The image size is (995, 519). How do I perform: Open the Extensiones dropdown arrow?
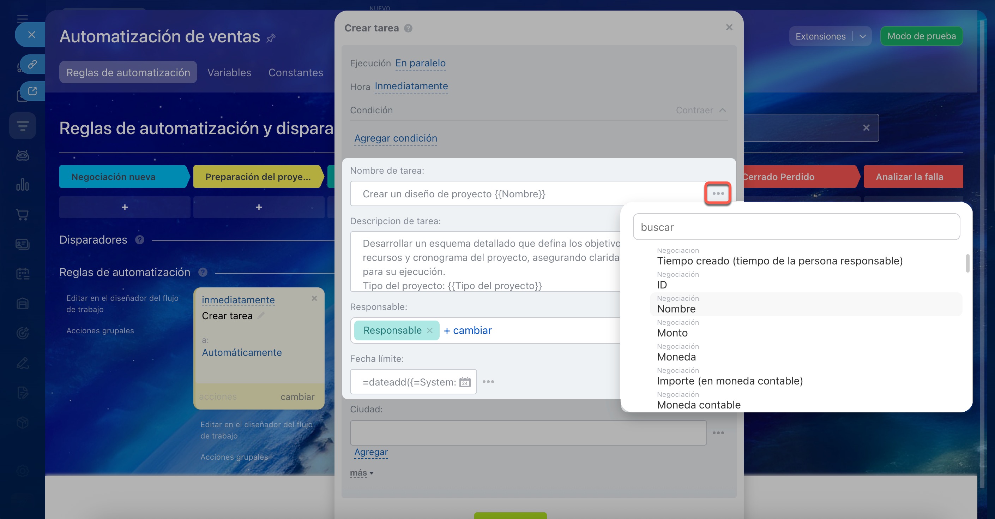click(x=863, y=36)
